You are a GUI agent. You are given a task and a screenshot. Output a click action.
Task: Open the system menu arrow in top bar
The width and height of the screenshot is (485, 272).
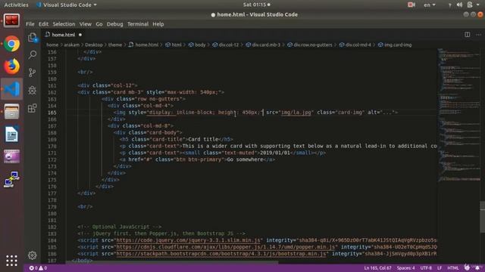click(478, 5)
